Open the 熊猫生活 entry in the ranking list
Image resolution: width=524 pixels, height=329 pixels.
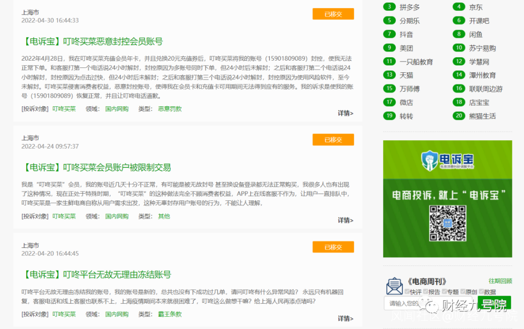pos(482,116)
